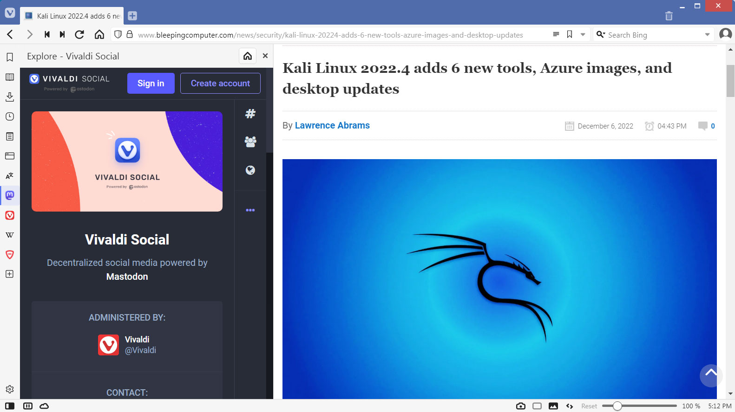Create account on Vivaldi Social
Viewport: 735px width, 412px height.
click(220, 84)
